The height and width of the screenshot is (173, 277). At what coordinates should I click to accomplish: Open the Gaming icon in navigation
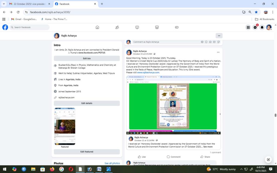point(177,27)
